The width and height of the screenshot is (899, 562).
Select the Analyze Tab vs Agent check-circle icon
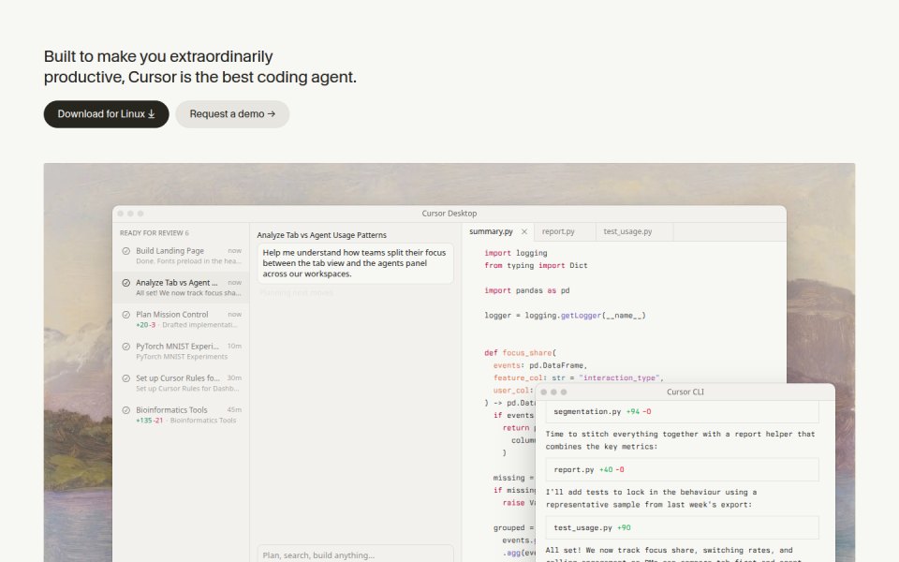(125, 283)
